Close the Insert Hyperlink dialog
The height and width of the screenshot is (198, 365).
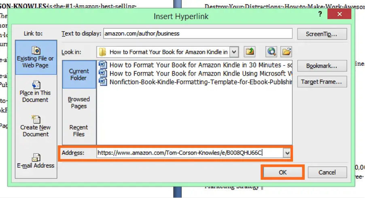pyautogui.click(x=340, y=14)
